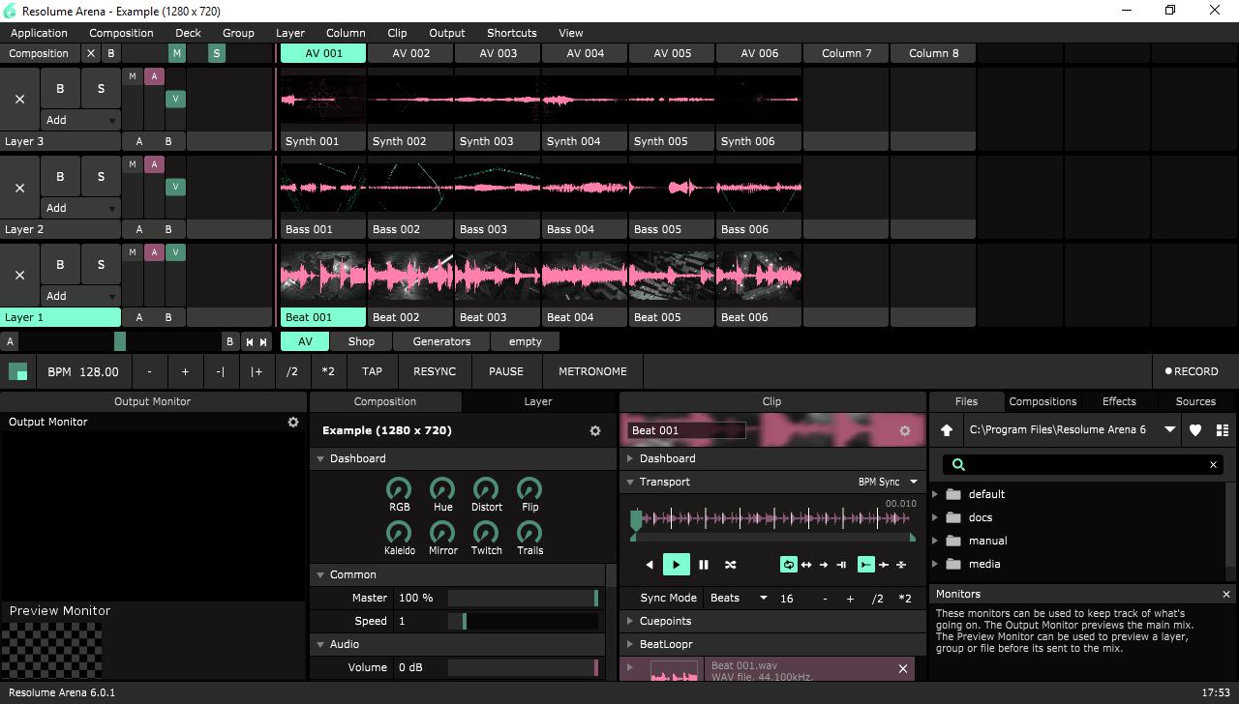Viewport: 1239px width, 704px height.
Task: Adjust the Master level slider
Action: tap(523, 598)
